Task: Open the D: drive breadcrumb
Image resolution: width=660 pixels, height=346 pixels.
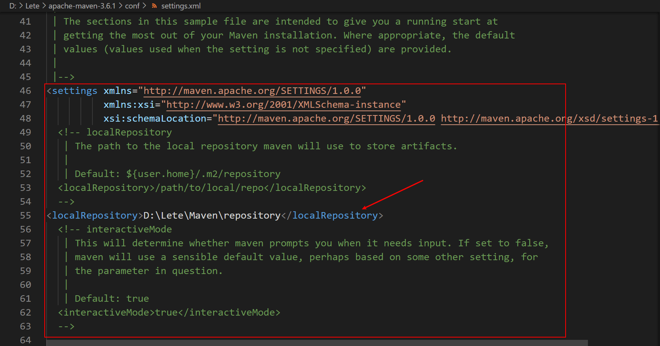Action: (x=13, y=6)
